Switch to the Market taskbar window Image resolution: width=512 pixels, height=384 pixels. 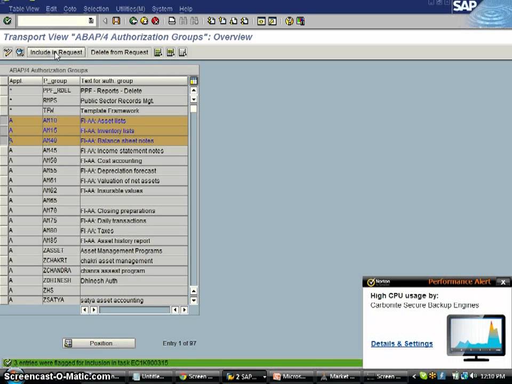[x=338, y=377]
